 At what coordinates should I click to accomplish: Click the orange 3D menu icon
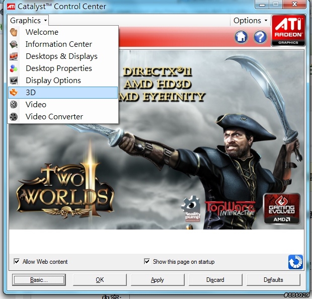click(14, 93)
